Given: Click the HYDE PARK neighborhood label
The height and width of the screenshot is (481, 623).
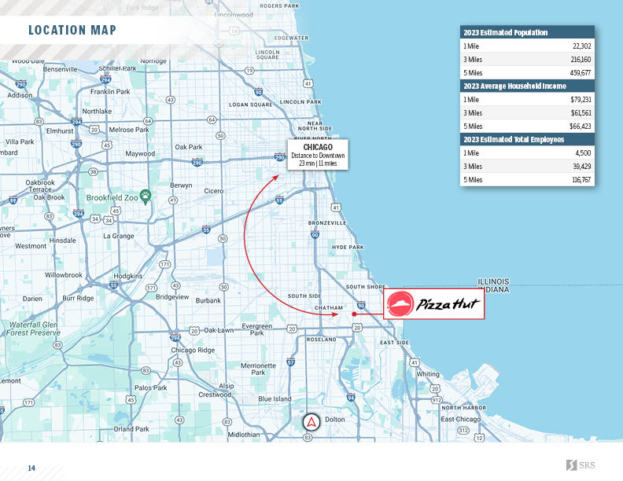Looking at the screenshot, I should 348,248.
